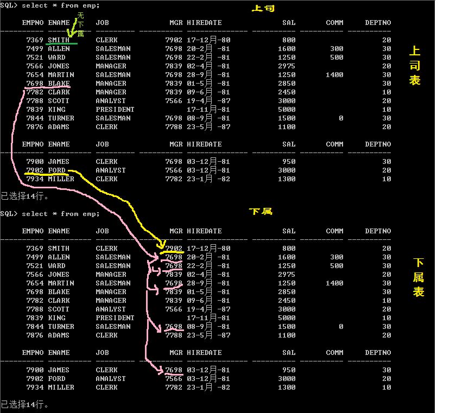Select SMITH in the second query output
The height and width of the screenshot is (413, 469).
pos(59,248)
